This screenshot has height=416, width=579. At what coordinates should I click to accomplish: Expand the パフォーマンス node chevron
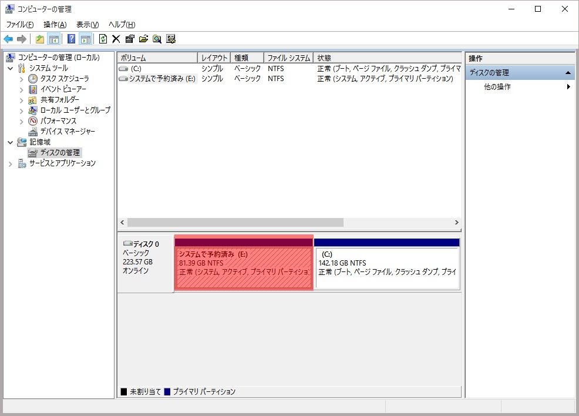[x=21, y=121]
